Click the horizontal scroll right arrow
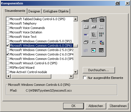The image size is (131, 112). tap(71, 76)
